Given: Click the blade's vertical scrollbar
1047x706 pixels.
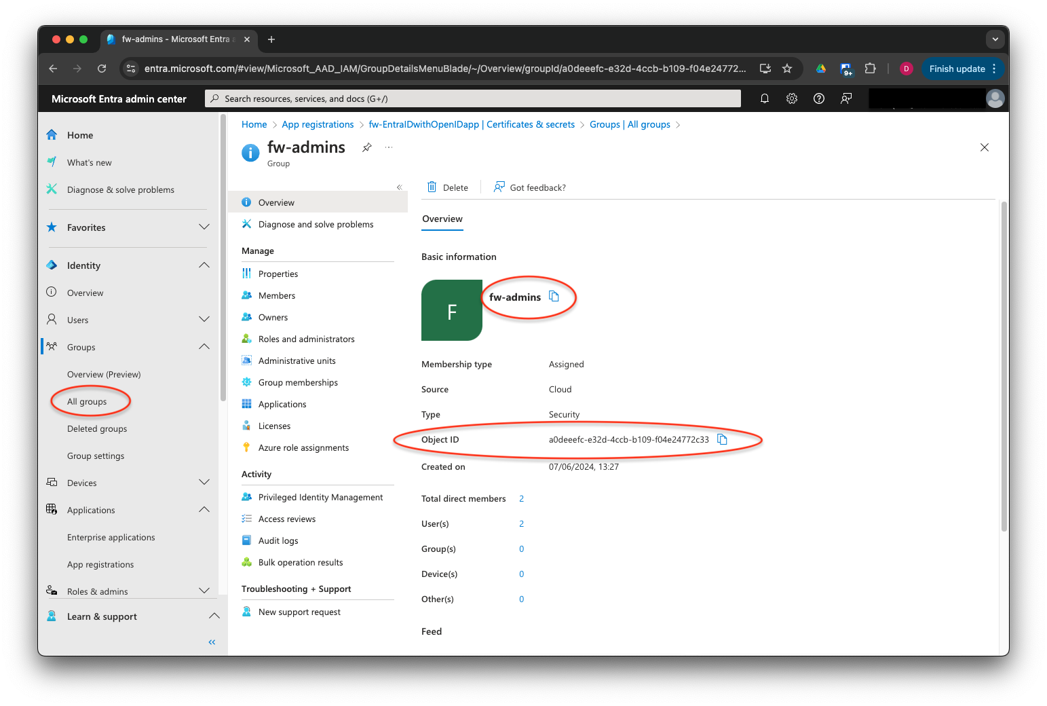Looking at the screenshot, I should (1004, 367).
